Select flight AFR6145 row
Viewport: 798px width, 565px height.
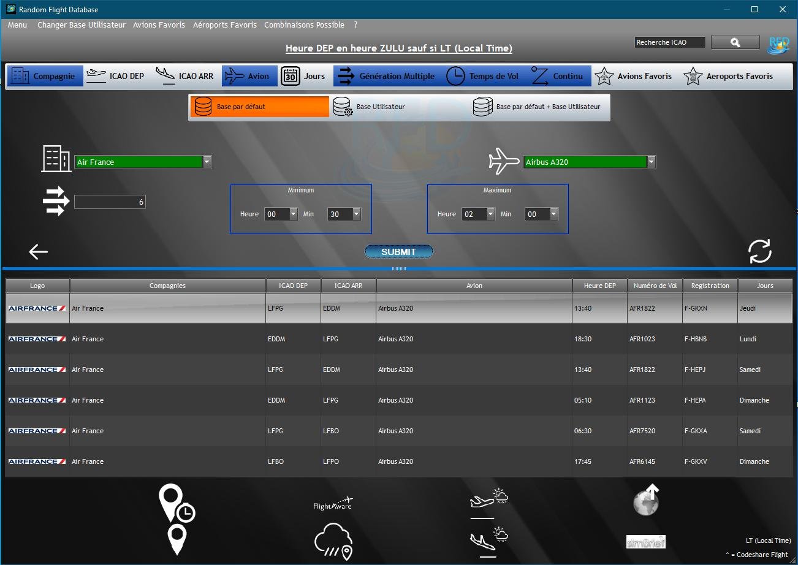399,461
